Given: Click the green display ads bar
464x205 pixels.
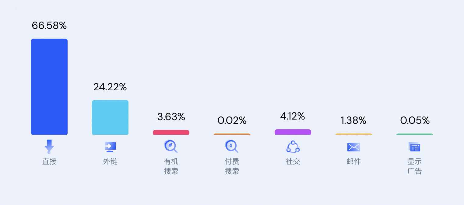Looking at the screenshot, I should tap(415, 134).
